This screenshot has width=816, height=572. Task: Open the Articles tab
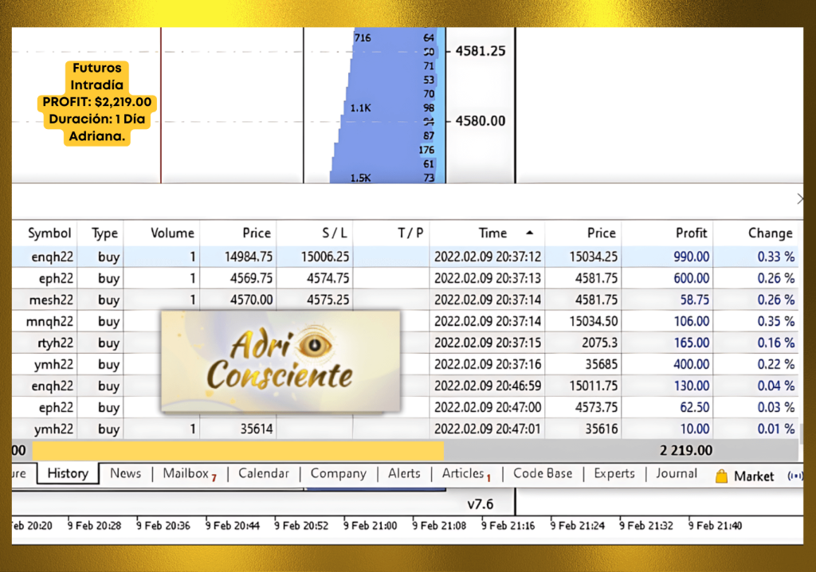point(463,473)
